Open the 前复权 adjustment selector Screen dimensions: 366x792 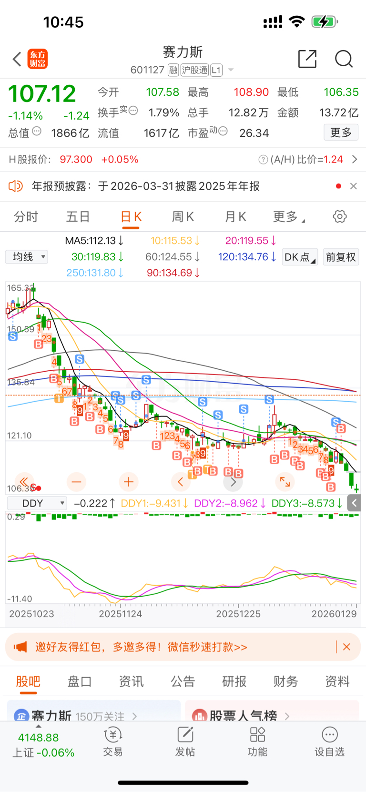coord(341,257)
